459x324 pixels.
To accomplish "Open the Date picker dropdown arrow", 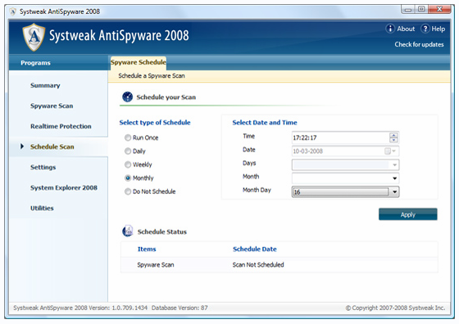I will click(394, 151).
